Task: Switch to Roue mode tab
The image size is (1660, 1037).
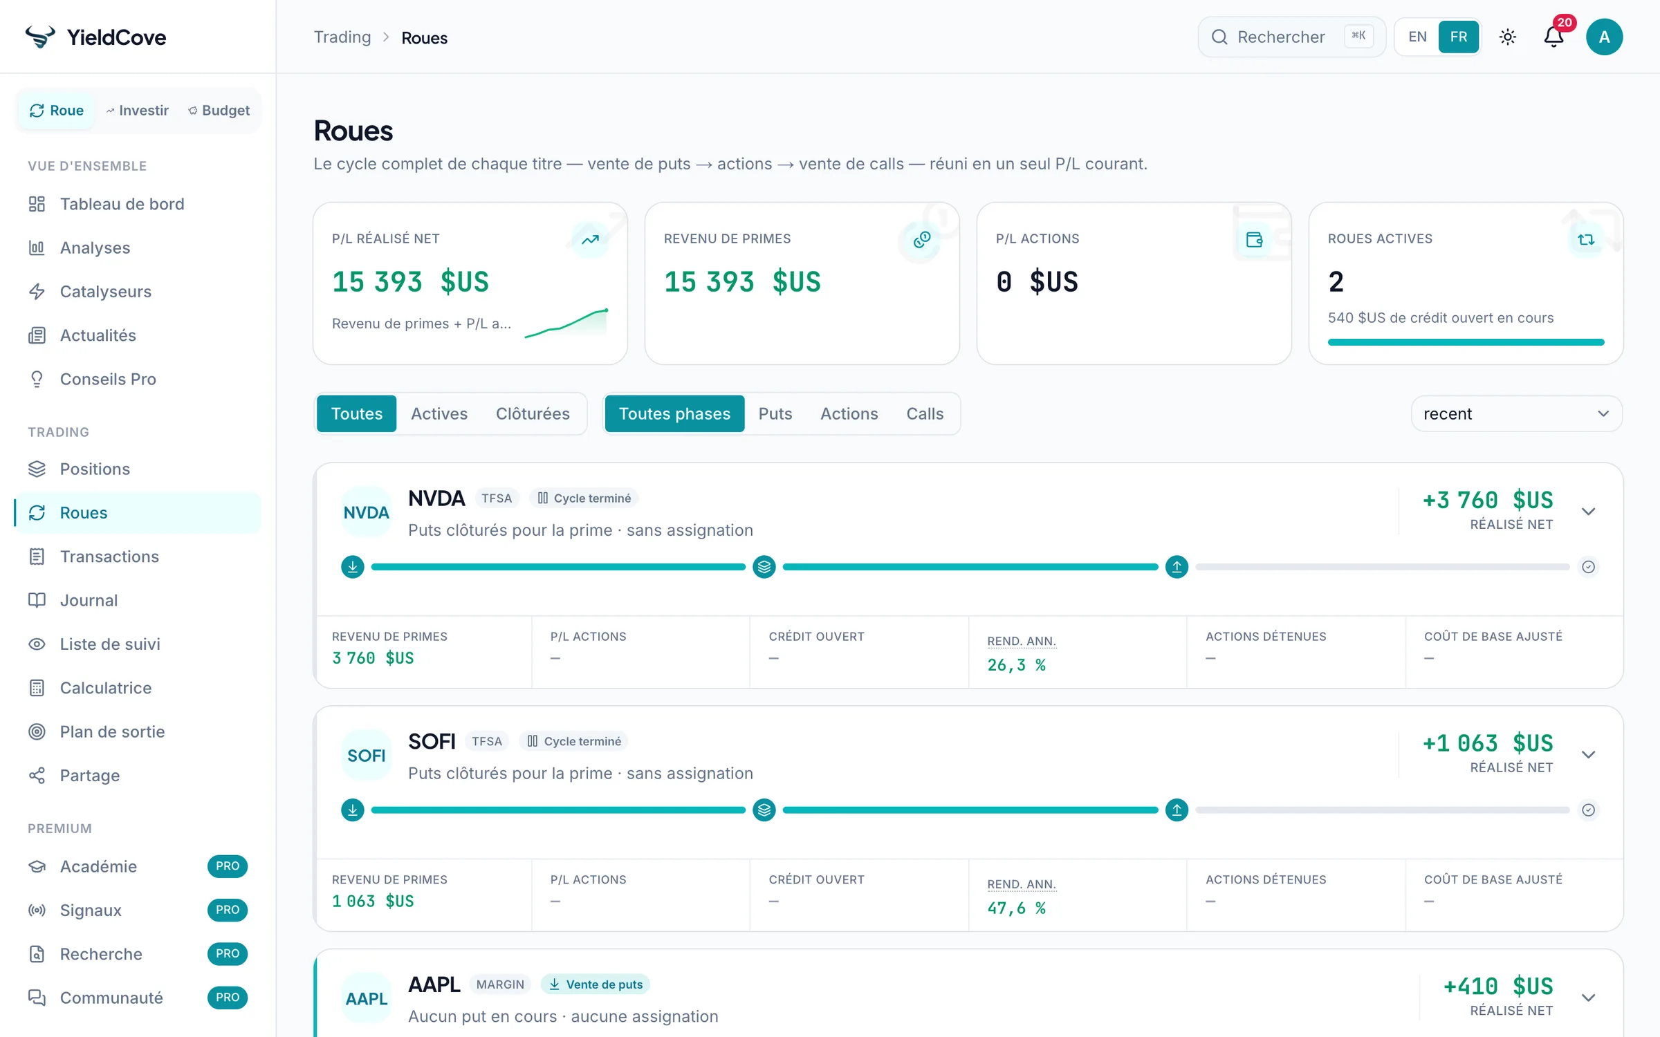Action: click(57, 110)
